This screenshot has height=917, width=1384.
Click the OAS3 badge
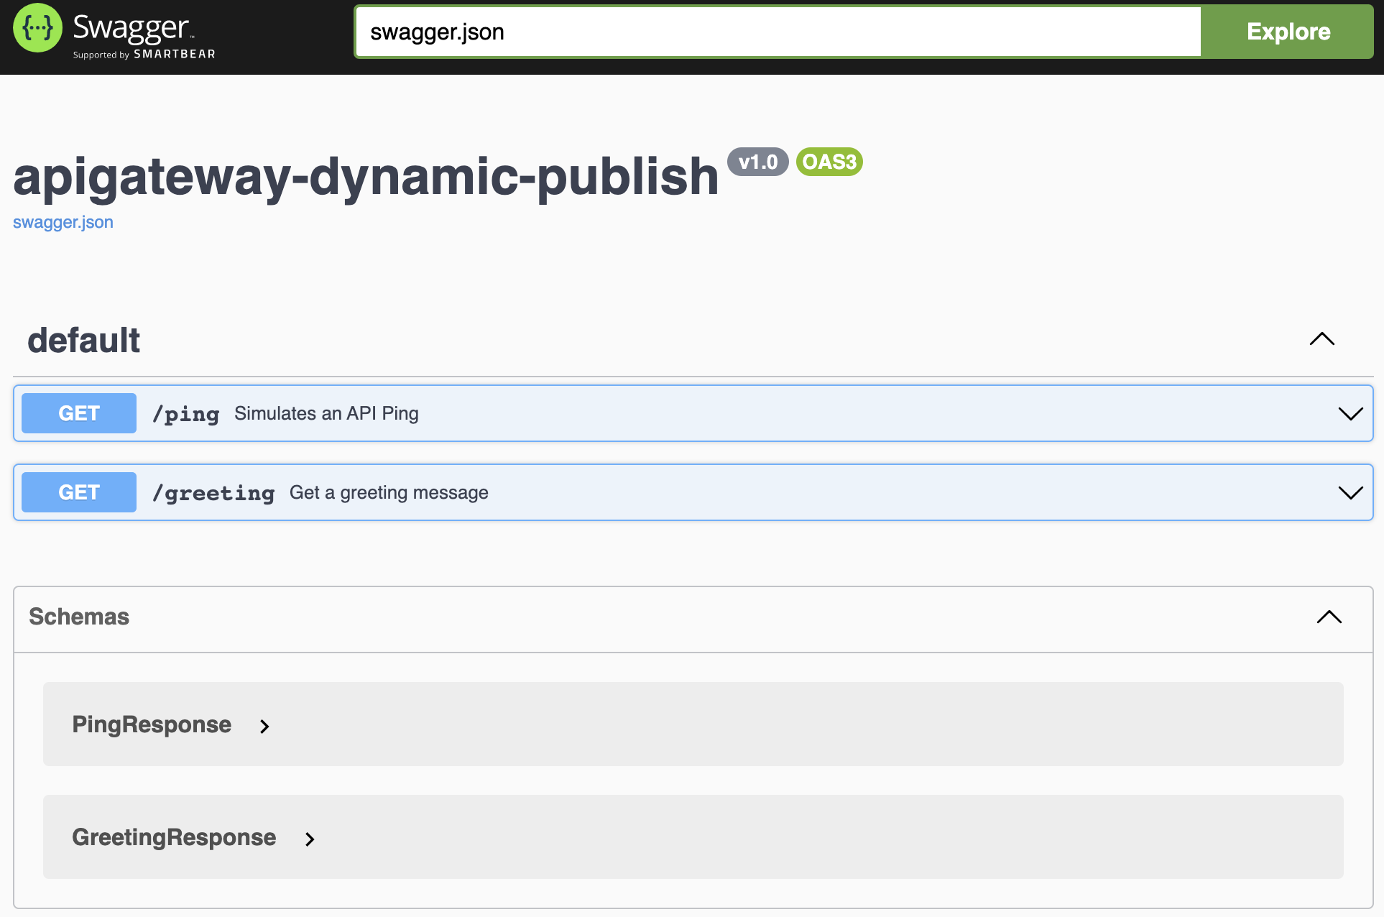tap(829, 162)
